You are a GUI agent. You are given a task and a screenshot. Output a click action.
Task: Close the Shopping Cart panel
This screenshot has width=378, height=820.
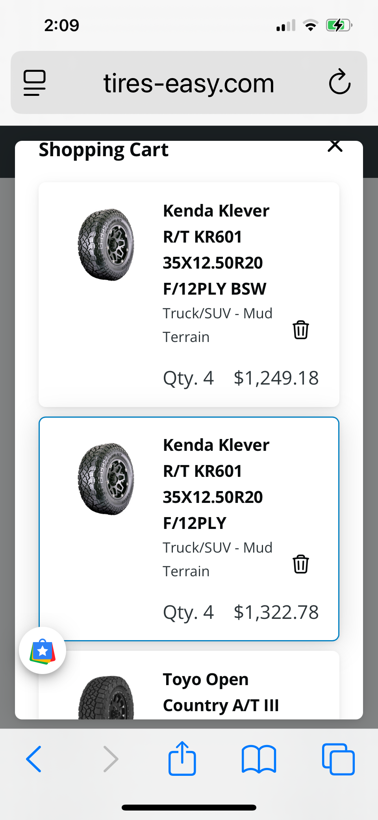(335, 146)
